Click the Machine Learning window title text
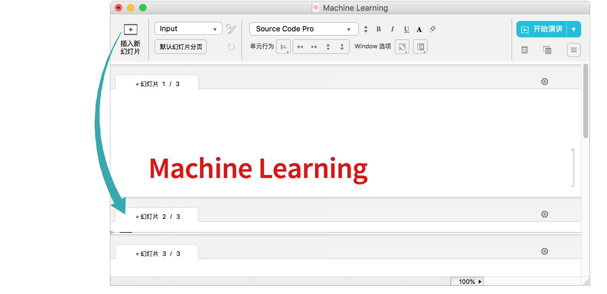 tap(355, 8)
